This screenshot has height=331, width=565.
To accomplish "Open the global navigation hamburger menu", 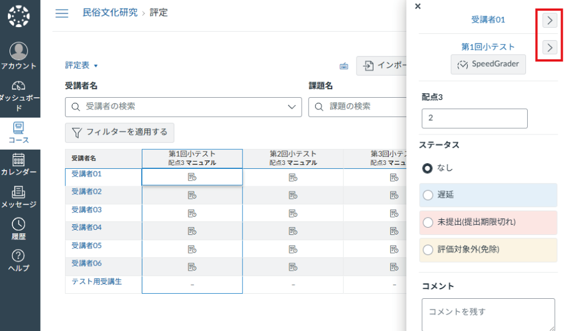I will pyautogui.click(x=62, y=13).
